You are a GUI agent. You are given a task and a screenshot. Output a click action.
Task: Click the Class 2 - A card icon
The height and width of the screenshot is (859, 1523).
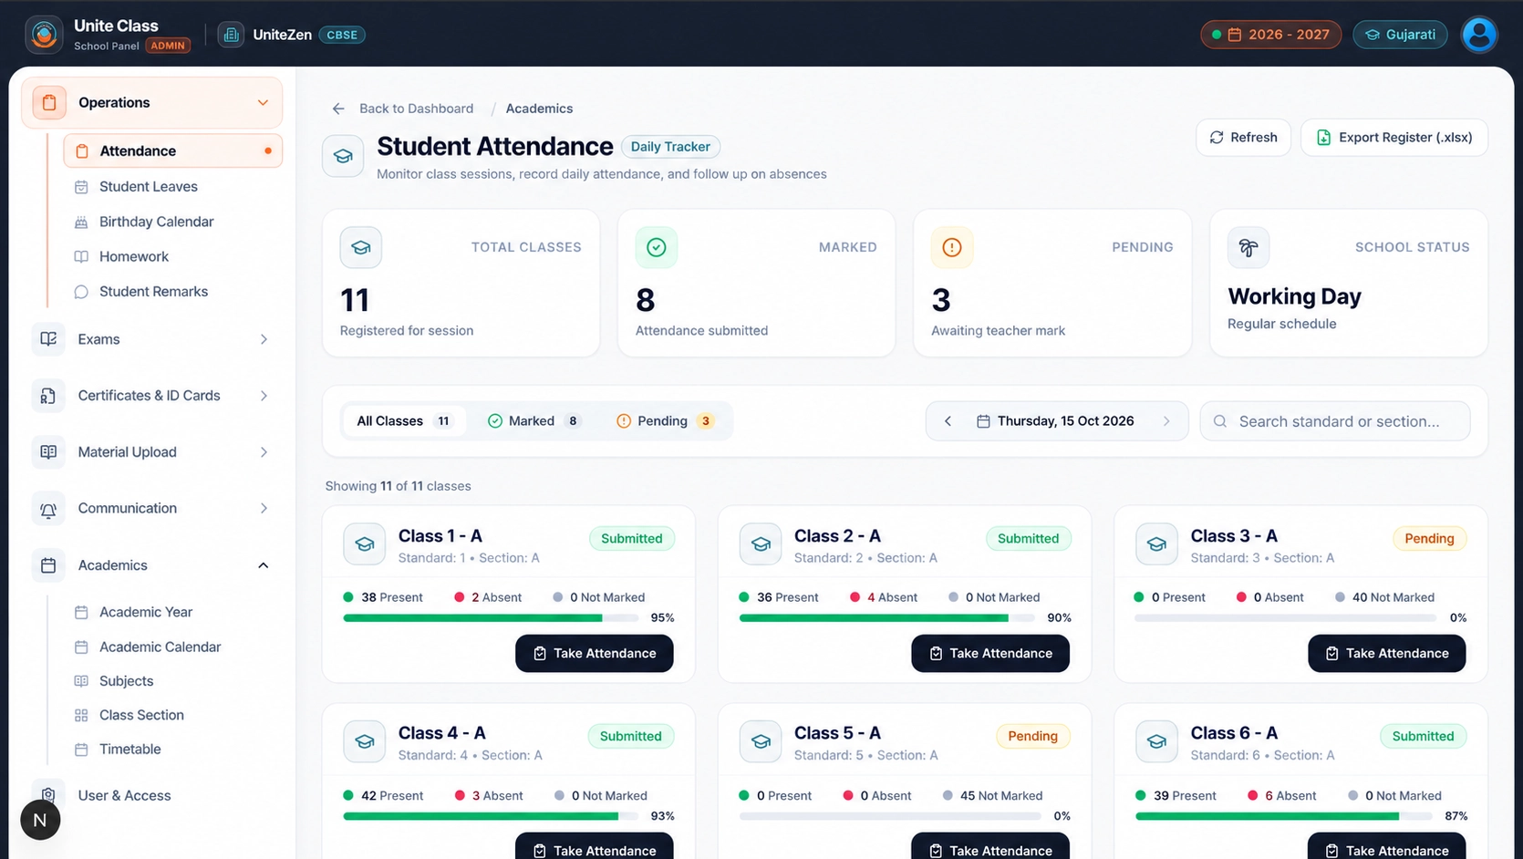761,544
